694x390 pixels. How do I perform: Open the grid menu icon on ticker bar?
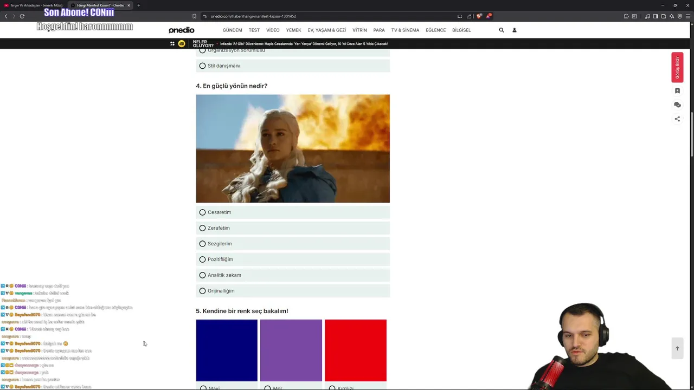[x=172, y=44]
